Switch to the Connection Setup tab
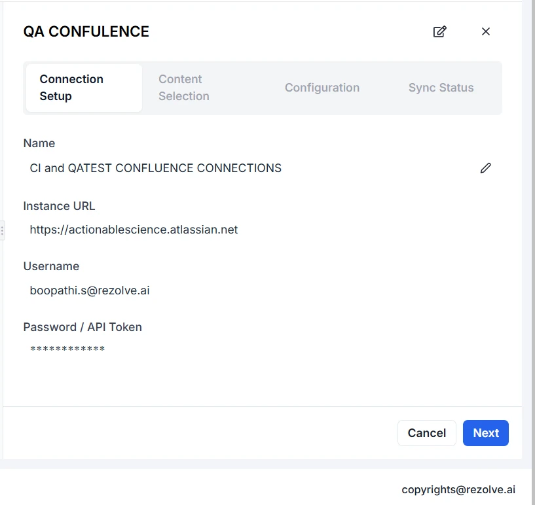The width and height of the screenshot is (535, 505). pos(84,88)
